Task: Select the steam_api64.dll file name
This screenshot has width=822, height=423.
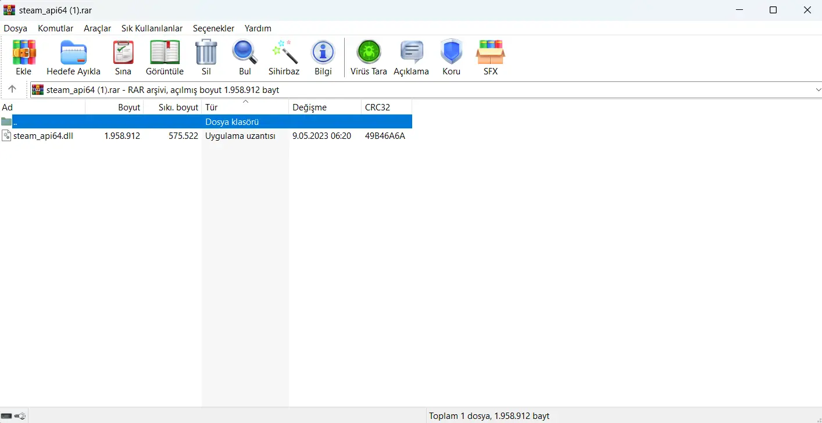Action: (x=43, y=136)
